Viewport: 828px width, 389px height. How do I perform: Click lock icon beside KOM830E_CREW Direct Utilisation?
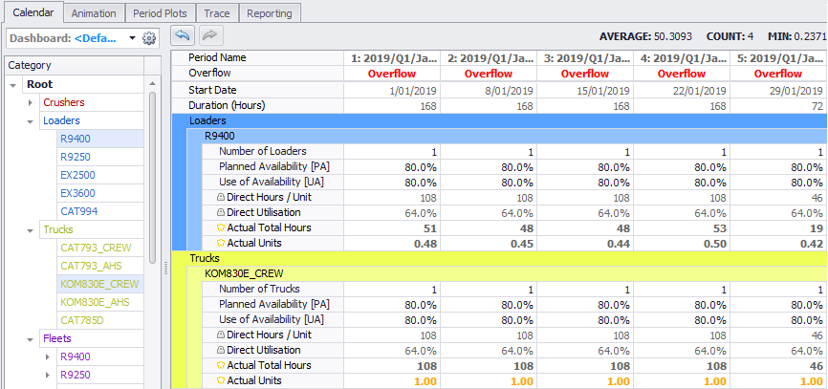pos(220,350)
